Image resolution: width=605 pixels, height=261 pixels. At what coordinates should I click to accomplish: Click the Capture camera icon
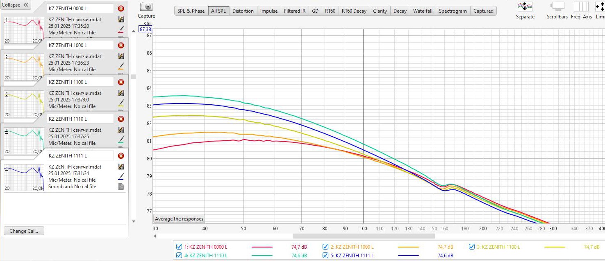(146, 7)
